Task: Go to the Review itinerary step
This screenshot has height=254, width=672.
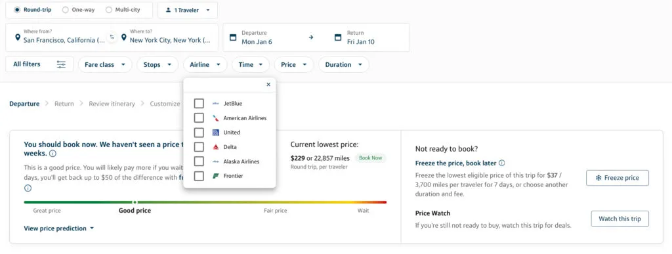Action: 112,104
